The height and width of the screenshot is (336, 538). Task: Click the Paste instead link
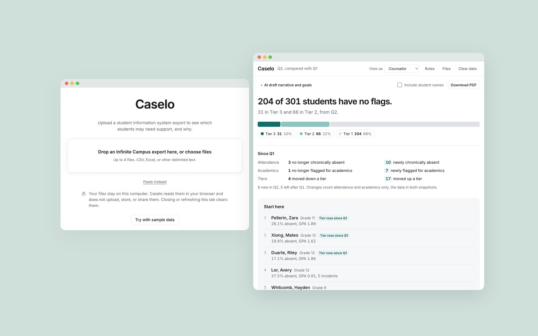(x=155, y=182)
